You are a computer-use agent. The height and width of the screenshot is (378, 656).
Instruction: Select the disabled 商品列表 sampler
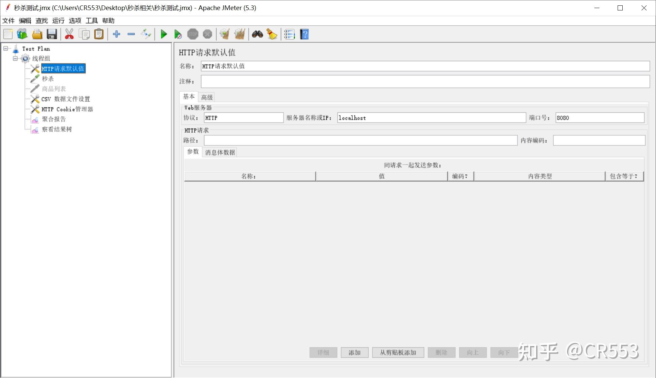click(x=54, y=89)
